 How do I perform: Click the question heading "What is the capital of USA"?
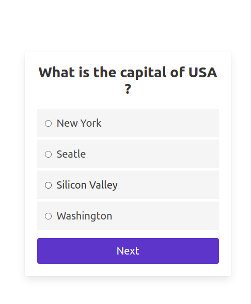[128, 73]
